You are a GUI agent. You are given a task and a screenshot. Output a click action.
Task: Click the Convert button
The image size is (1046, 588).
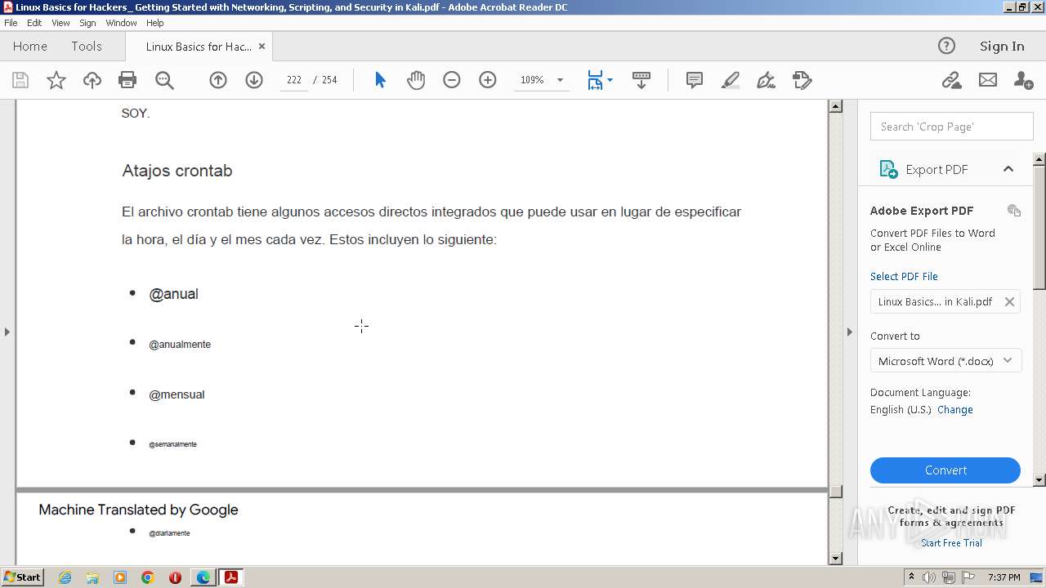pyautogui.click(x=945, y=470)
